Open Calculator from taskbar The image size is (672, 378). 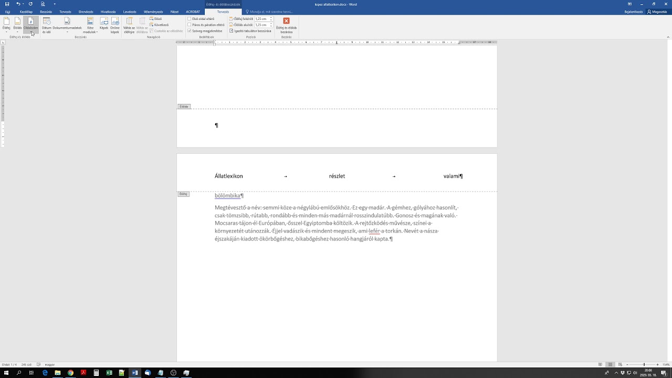pos(96,373)
